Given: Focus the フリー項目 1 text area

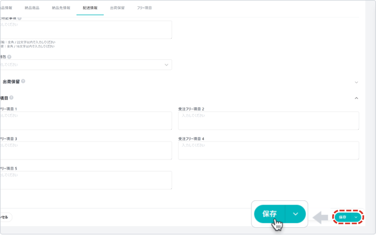Looking at the screenshot, I should coord(86,121).
